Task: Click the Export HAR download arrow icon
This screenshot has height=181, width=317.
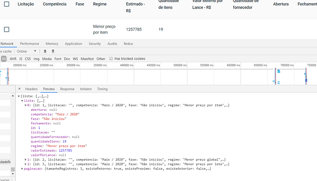Action: pyautogui.click(x=53, y=51)
